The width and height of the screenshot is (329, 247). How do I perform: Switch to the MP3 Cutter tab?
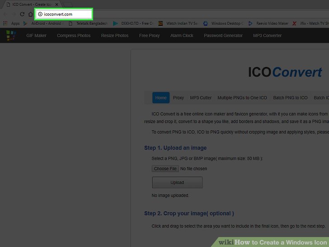[201, 98]
